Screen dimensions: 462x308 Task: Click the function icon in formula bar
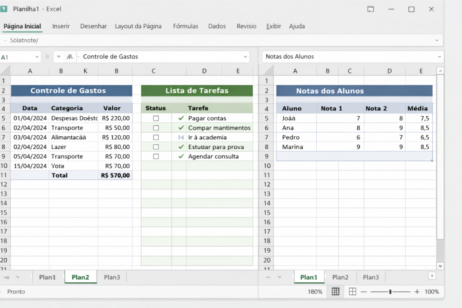(x=69, y=57)
